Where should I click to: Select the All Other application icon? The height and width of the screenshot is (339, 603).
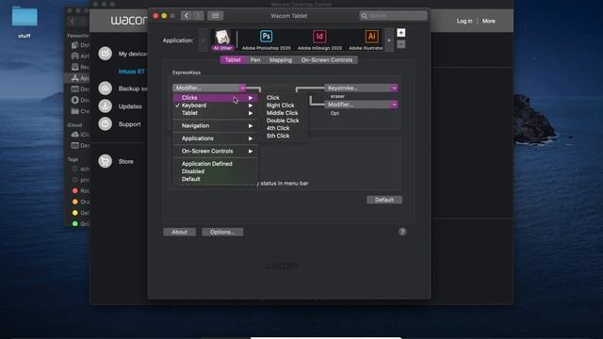pyautogui.click(x=222, y=40)
